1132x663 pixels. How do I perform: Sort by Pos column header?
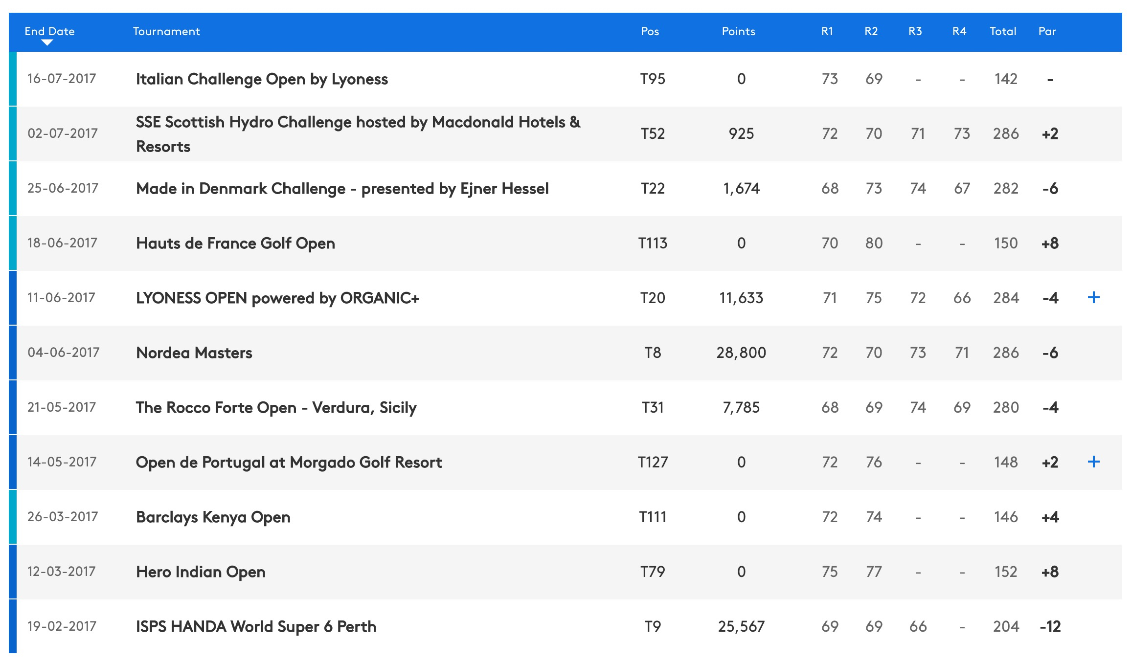650,31
